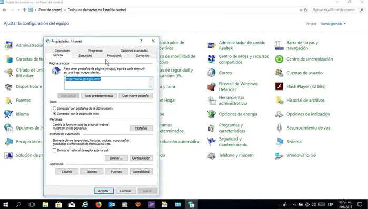Open the taskbar clock showing 1:07 p. m.
This screenshot has width=368, height=209.
pos(345,205)
